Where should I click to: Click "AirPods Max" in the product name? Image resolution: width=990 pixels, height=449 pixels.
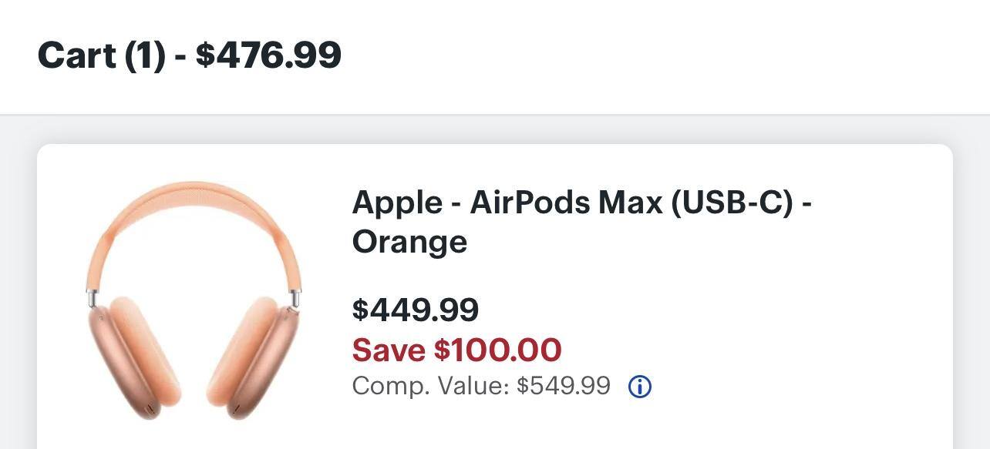(565, 203)
